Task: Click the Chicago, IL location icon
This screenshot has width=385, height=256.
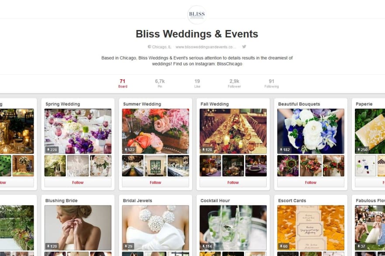Action: coord(149,47)
